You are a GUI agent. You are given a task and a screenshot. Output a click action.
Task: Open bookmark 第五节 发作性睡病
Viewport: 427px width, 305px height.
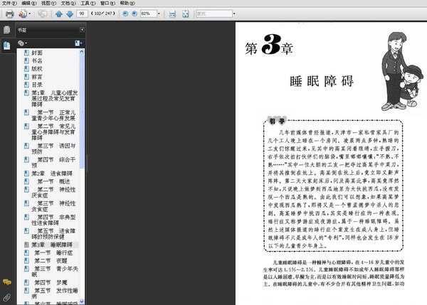click(55, 294)
